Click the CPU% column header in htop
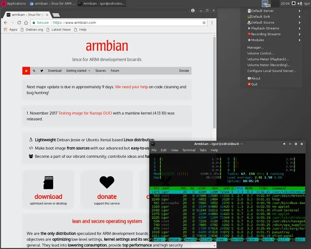Screen dimensions: 311x249 click(239, 188)
